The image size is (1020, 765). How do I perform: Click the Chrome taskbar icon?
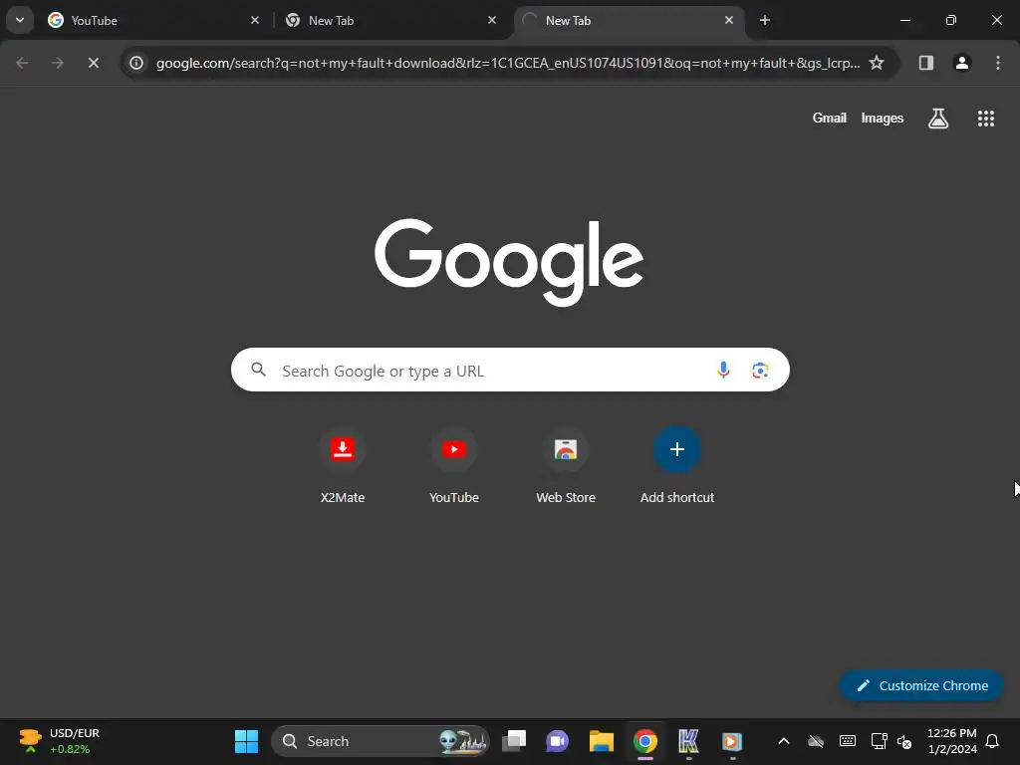point(645,741)
